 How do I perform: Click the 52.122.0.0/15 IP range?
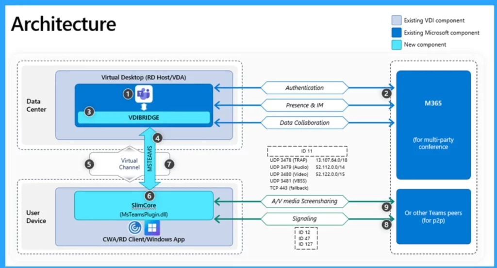tap(330, 174)
